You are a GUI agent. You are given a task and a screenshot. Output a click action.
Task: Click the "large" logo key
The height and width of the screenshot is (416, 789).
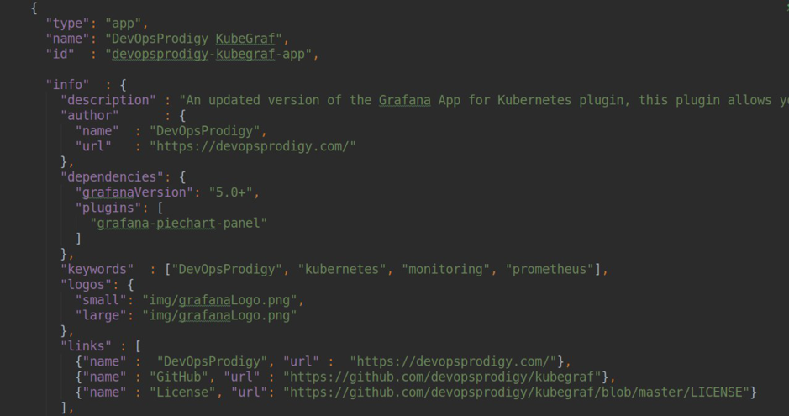click(x=101, y=315)
